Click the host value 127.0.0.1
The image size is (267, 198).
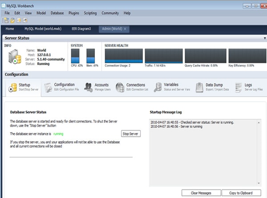(x=44, y=55)
